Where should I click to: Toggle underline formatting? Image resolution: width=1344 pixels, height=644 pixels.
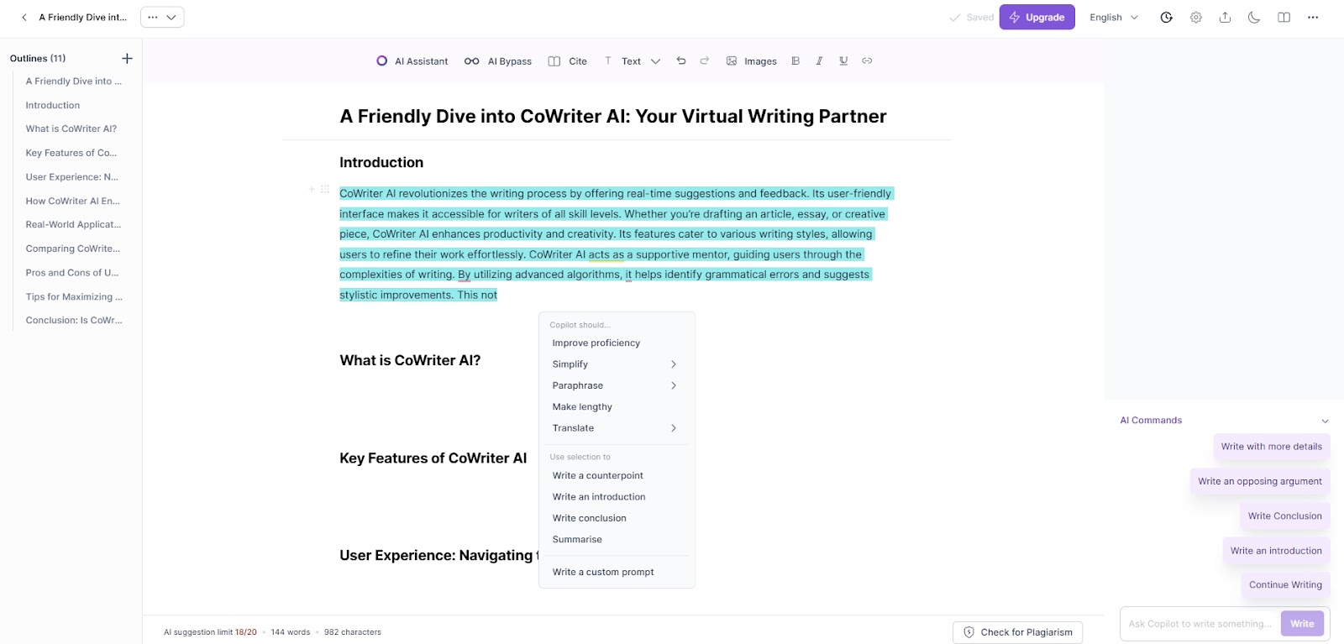(843, 60)
